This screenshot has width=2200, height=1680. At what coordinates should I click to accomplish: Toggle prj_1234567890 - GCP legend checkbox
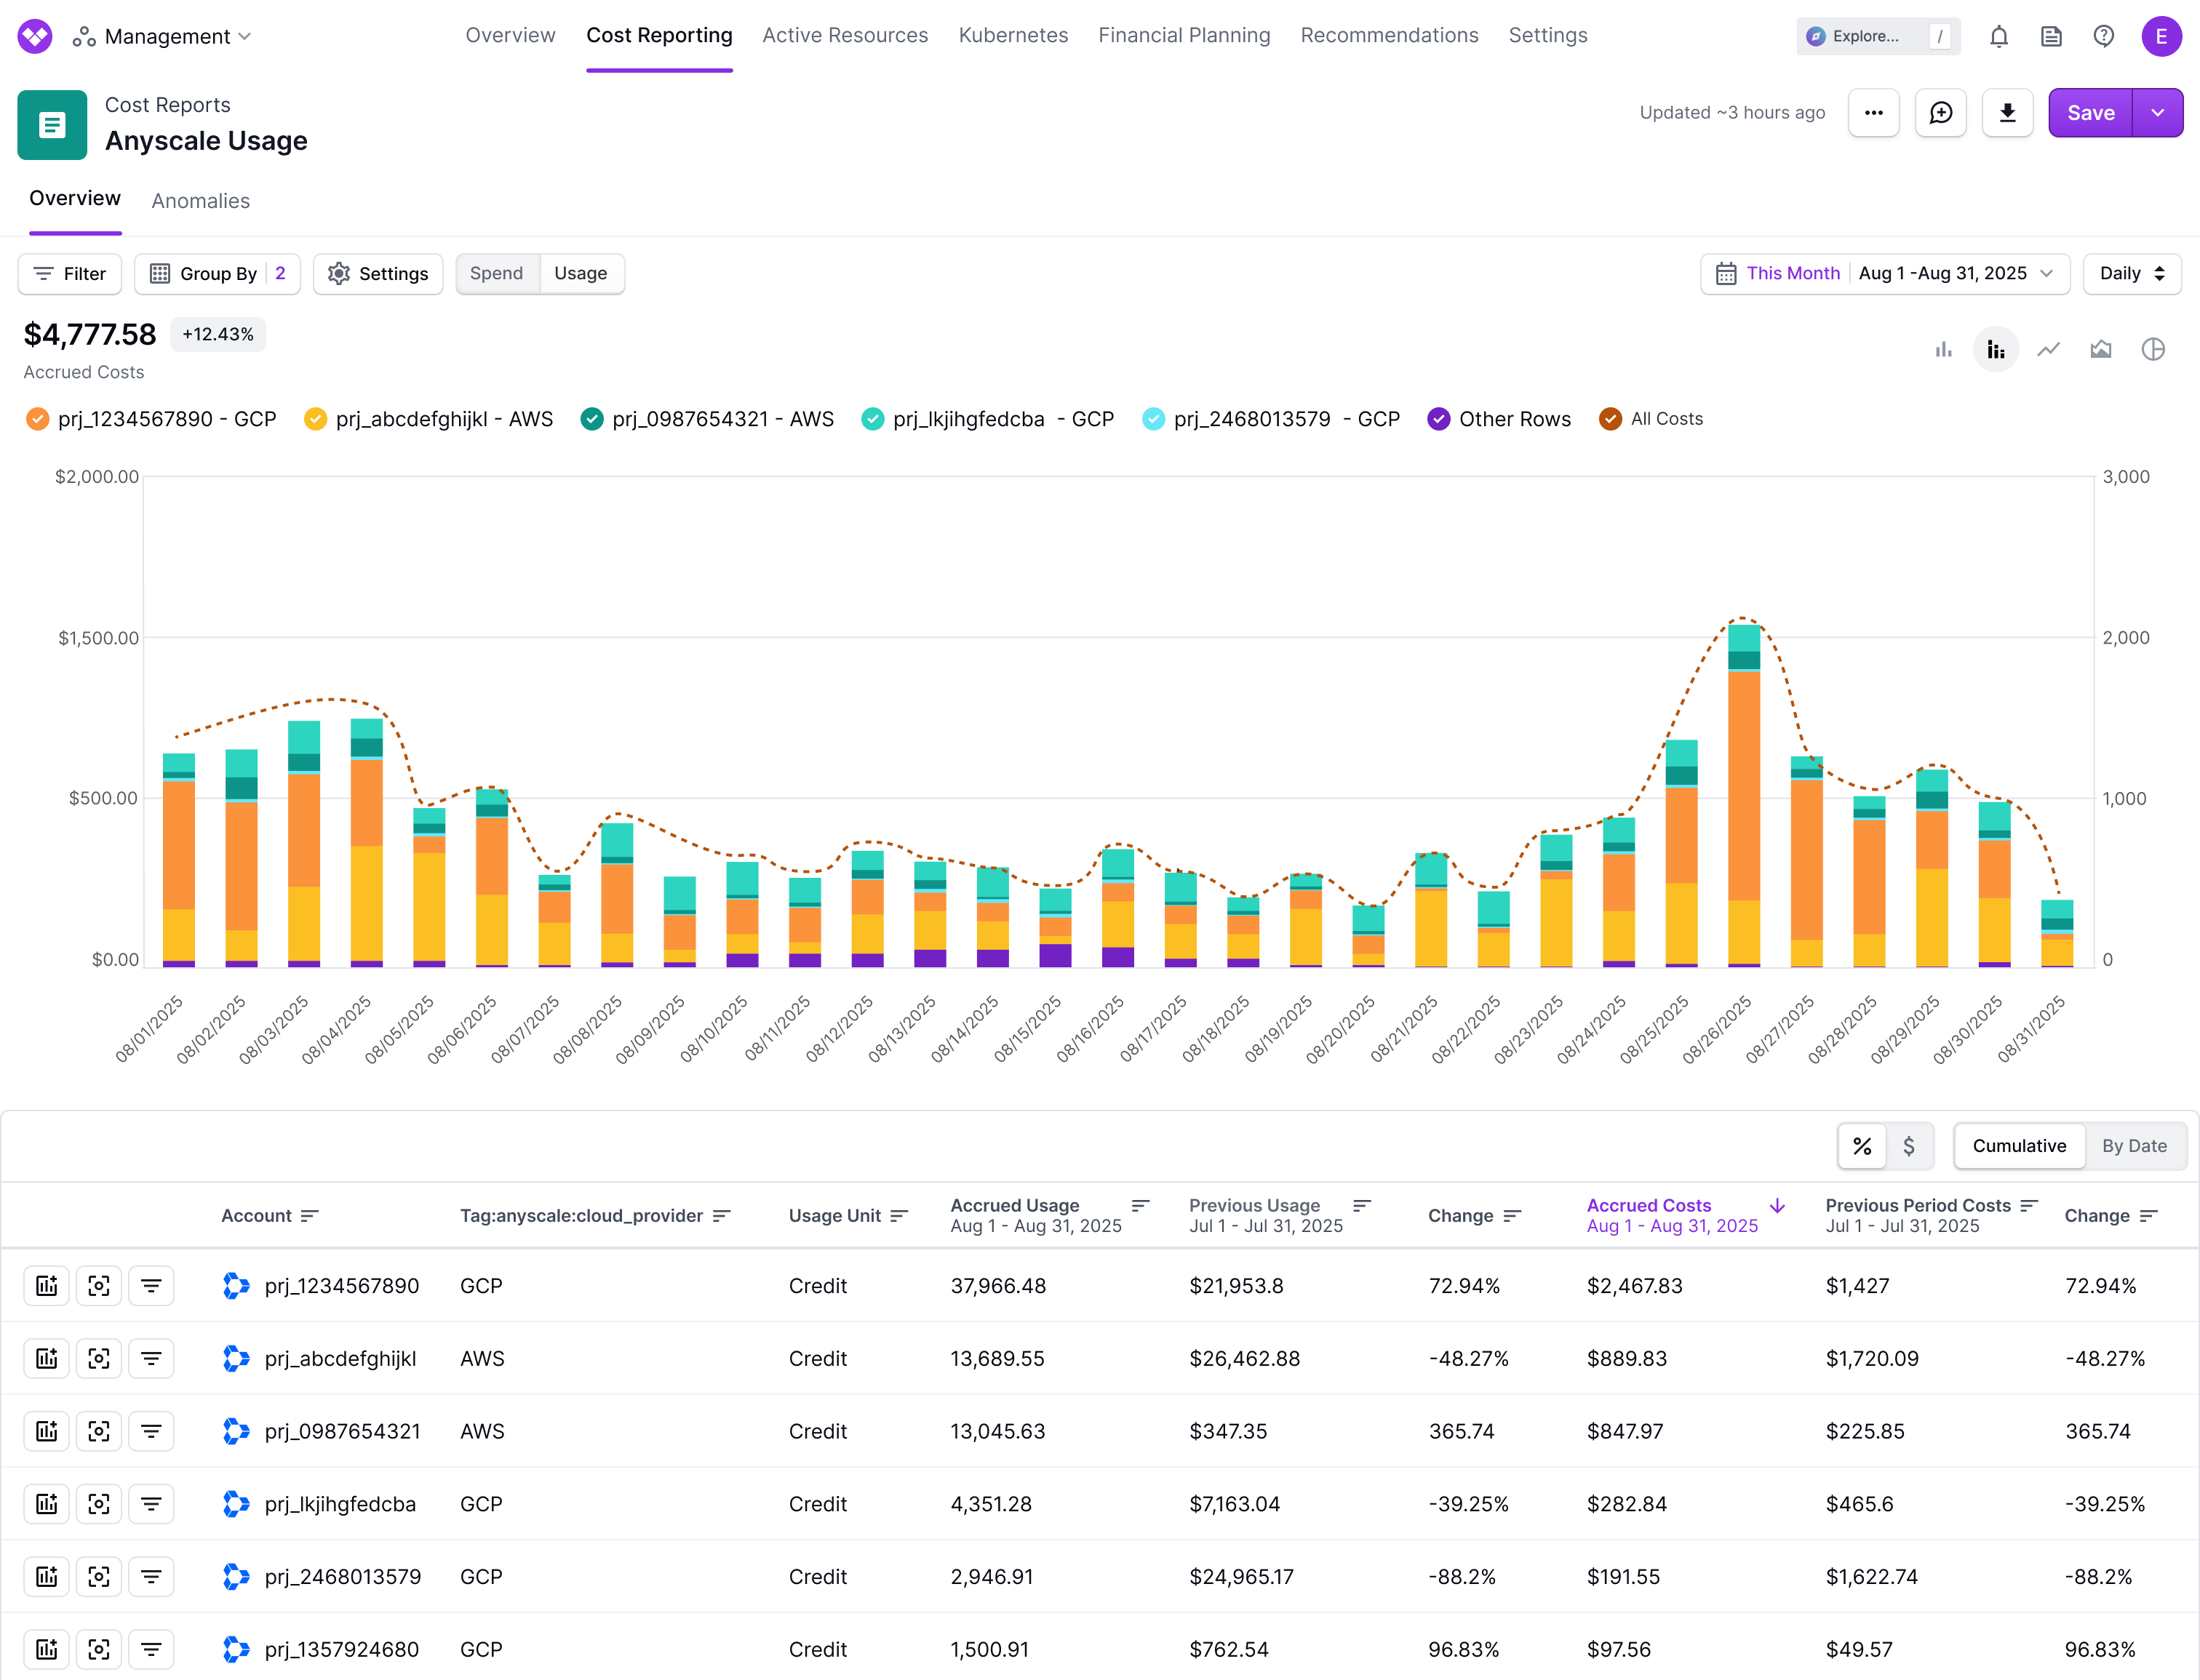[38, 419]
